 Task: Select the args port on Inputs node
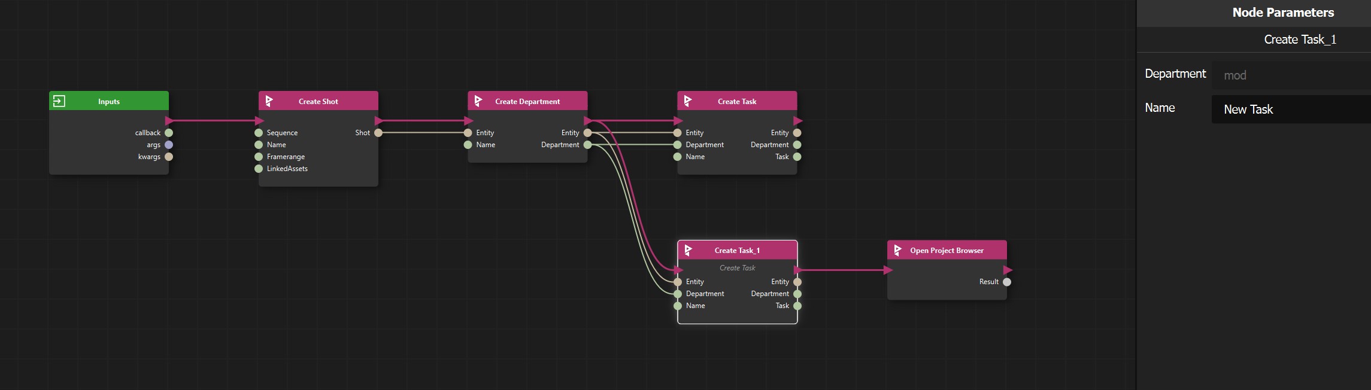[x=169, y=145]
